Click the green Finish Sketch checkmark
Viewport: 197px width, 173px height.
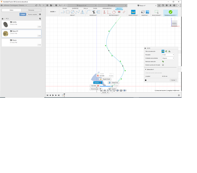pos(170,12)
